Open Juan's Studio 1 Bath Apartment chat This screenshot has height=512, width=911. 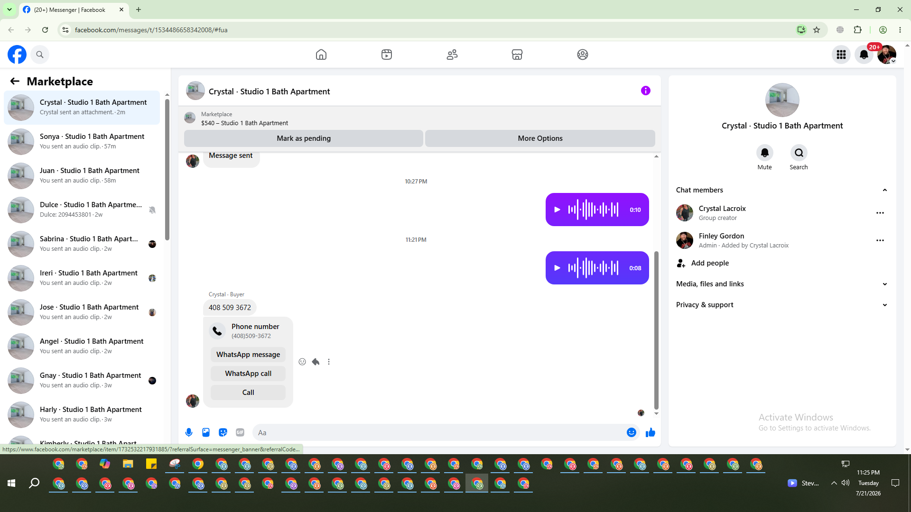[82, 175]
